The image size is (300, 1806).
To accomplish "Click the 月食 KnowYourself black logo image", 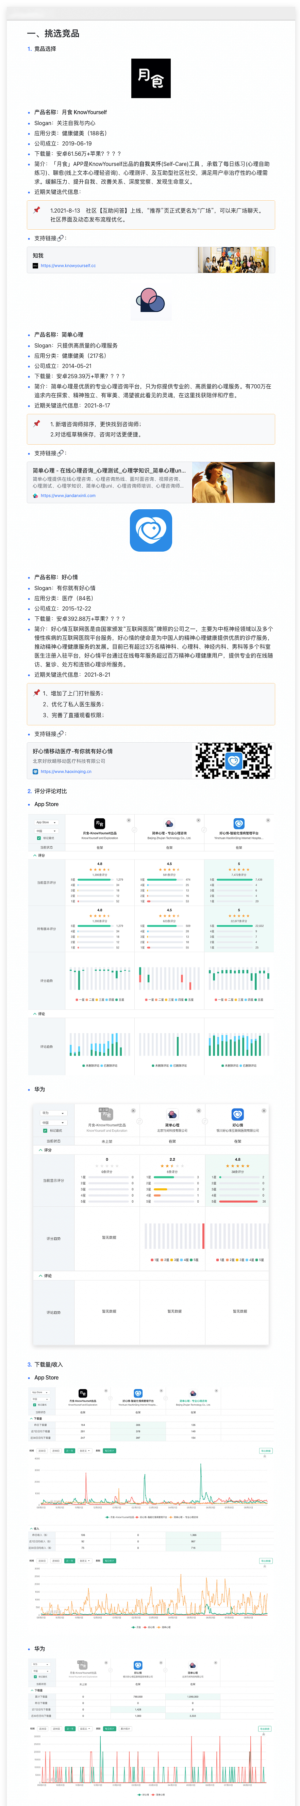I will tap(150, 78).
